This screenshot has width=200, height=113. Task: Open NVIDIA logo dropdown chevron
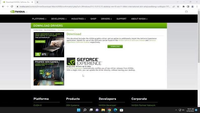(27, 12)
